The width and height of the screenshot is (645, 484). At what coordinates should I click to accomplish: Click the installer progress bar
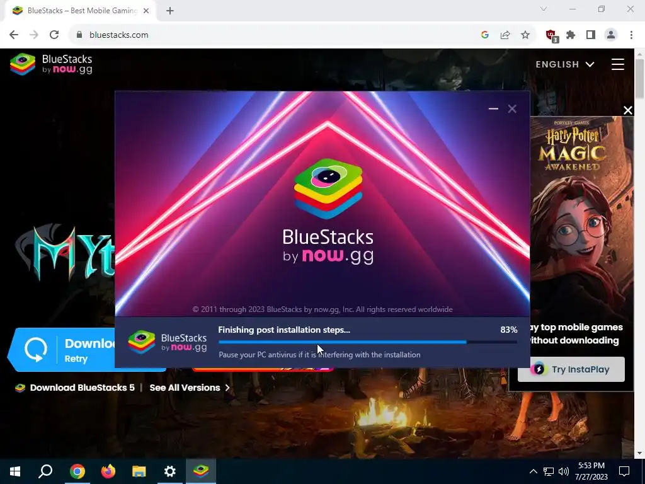(x=368, y=342)
